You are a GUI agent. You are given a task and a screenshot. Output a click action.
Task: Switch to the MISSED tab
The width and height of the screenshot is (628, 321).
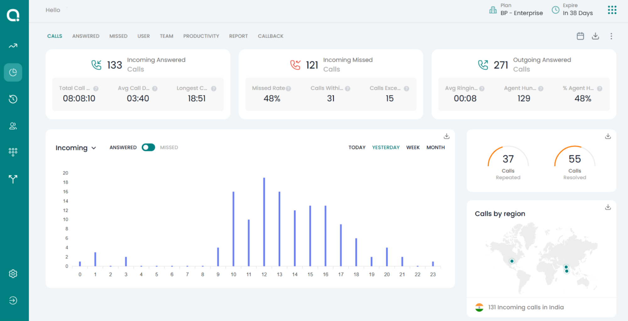118,36
